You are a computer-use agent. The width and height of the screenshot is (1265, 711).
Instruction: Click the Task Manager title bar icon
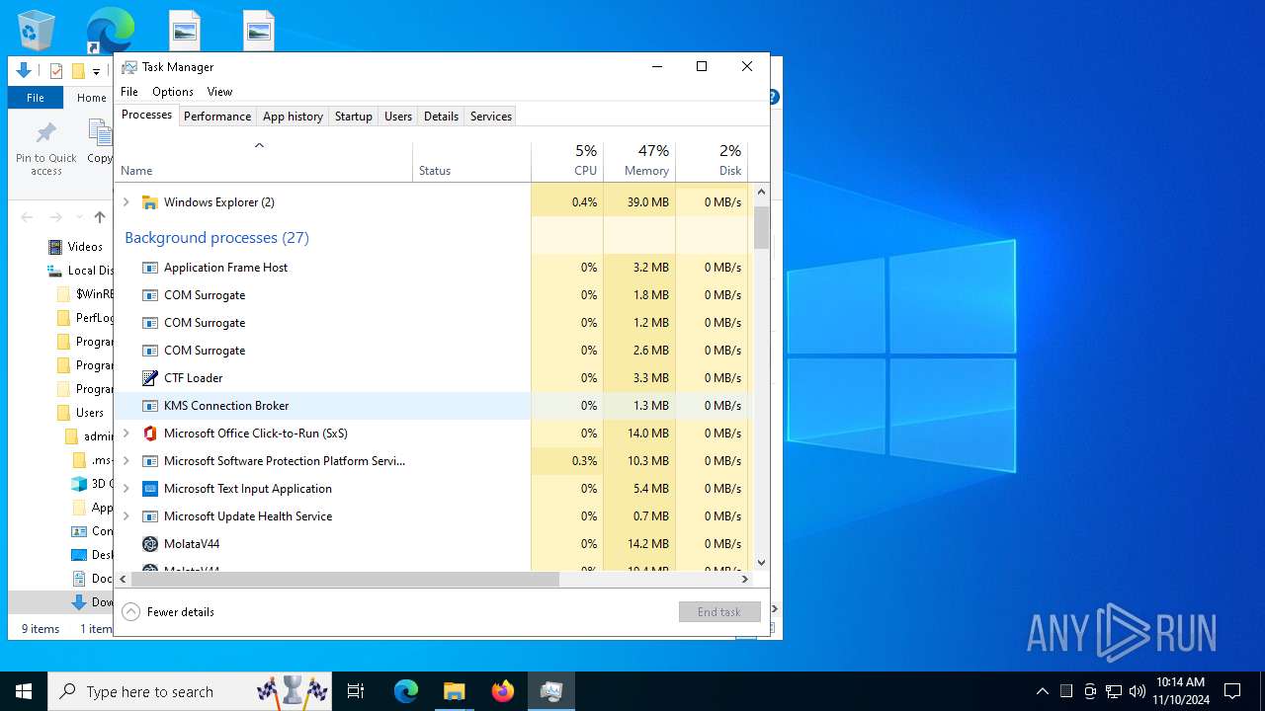pyautogui.click(x=128, y=67)
